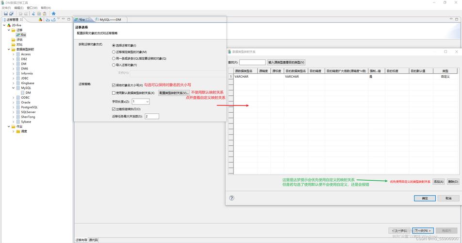Click the 源数据类型名 column header

tap(246, 71)
